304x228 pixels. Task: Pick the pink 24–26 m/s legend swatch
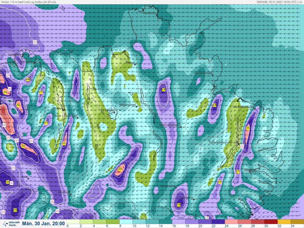(231, 222)
